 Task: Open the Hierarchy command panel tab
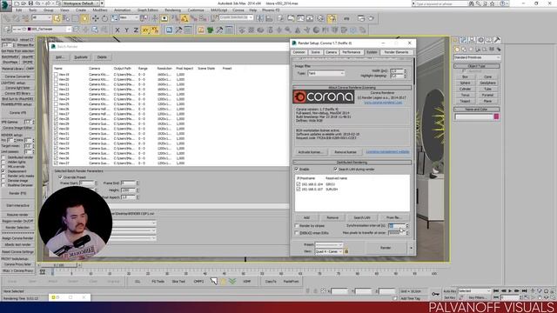tap(472, 40)
